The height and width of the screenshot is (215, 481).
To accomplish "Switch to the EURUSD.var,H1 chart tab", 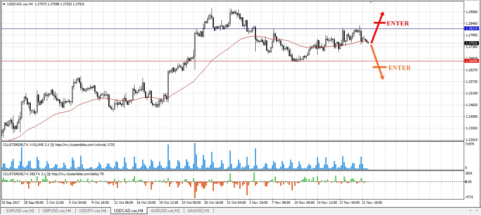I will [20, 211].
